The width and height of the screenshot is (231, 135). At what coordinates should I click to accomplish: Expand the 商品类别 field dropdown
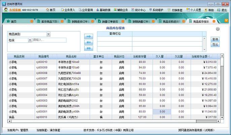48,34
